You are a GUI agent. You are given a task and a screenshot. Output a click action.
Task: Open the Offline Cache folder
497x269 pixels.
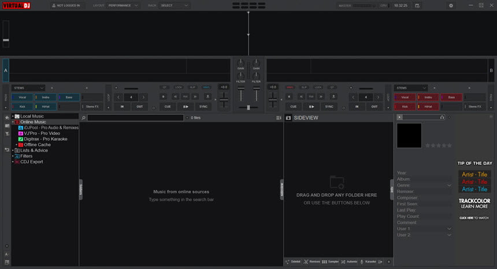[35, 145]
